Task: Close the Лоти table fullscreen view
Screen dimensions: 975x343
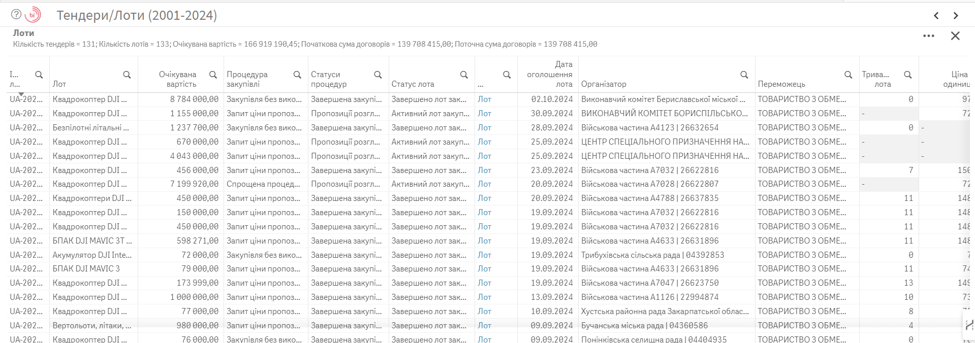Action: coord(955,36)
